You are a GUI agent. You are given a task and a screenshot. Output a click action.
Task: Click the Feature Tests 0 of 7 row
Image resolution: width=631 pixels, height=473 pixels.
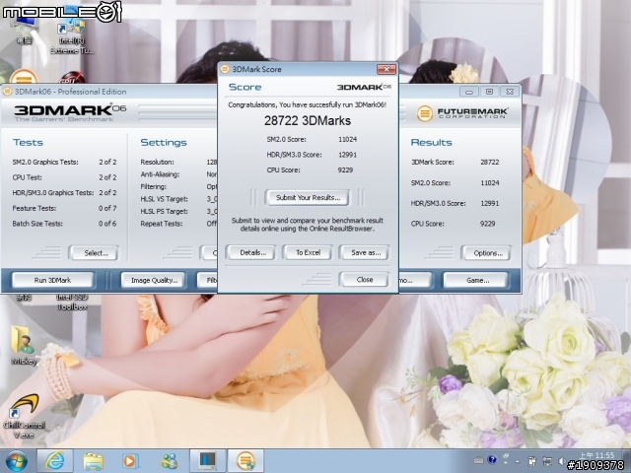[64, 208]
